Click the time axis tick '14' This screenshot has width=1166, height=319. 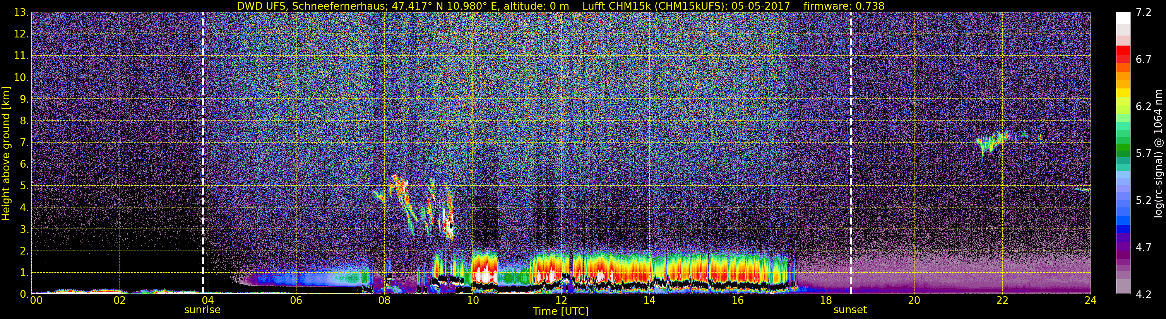(649, 300)
